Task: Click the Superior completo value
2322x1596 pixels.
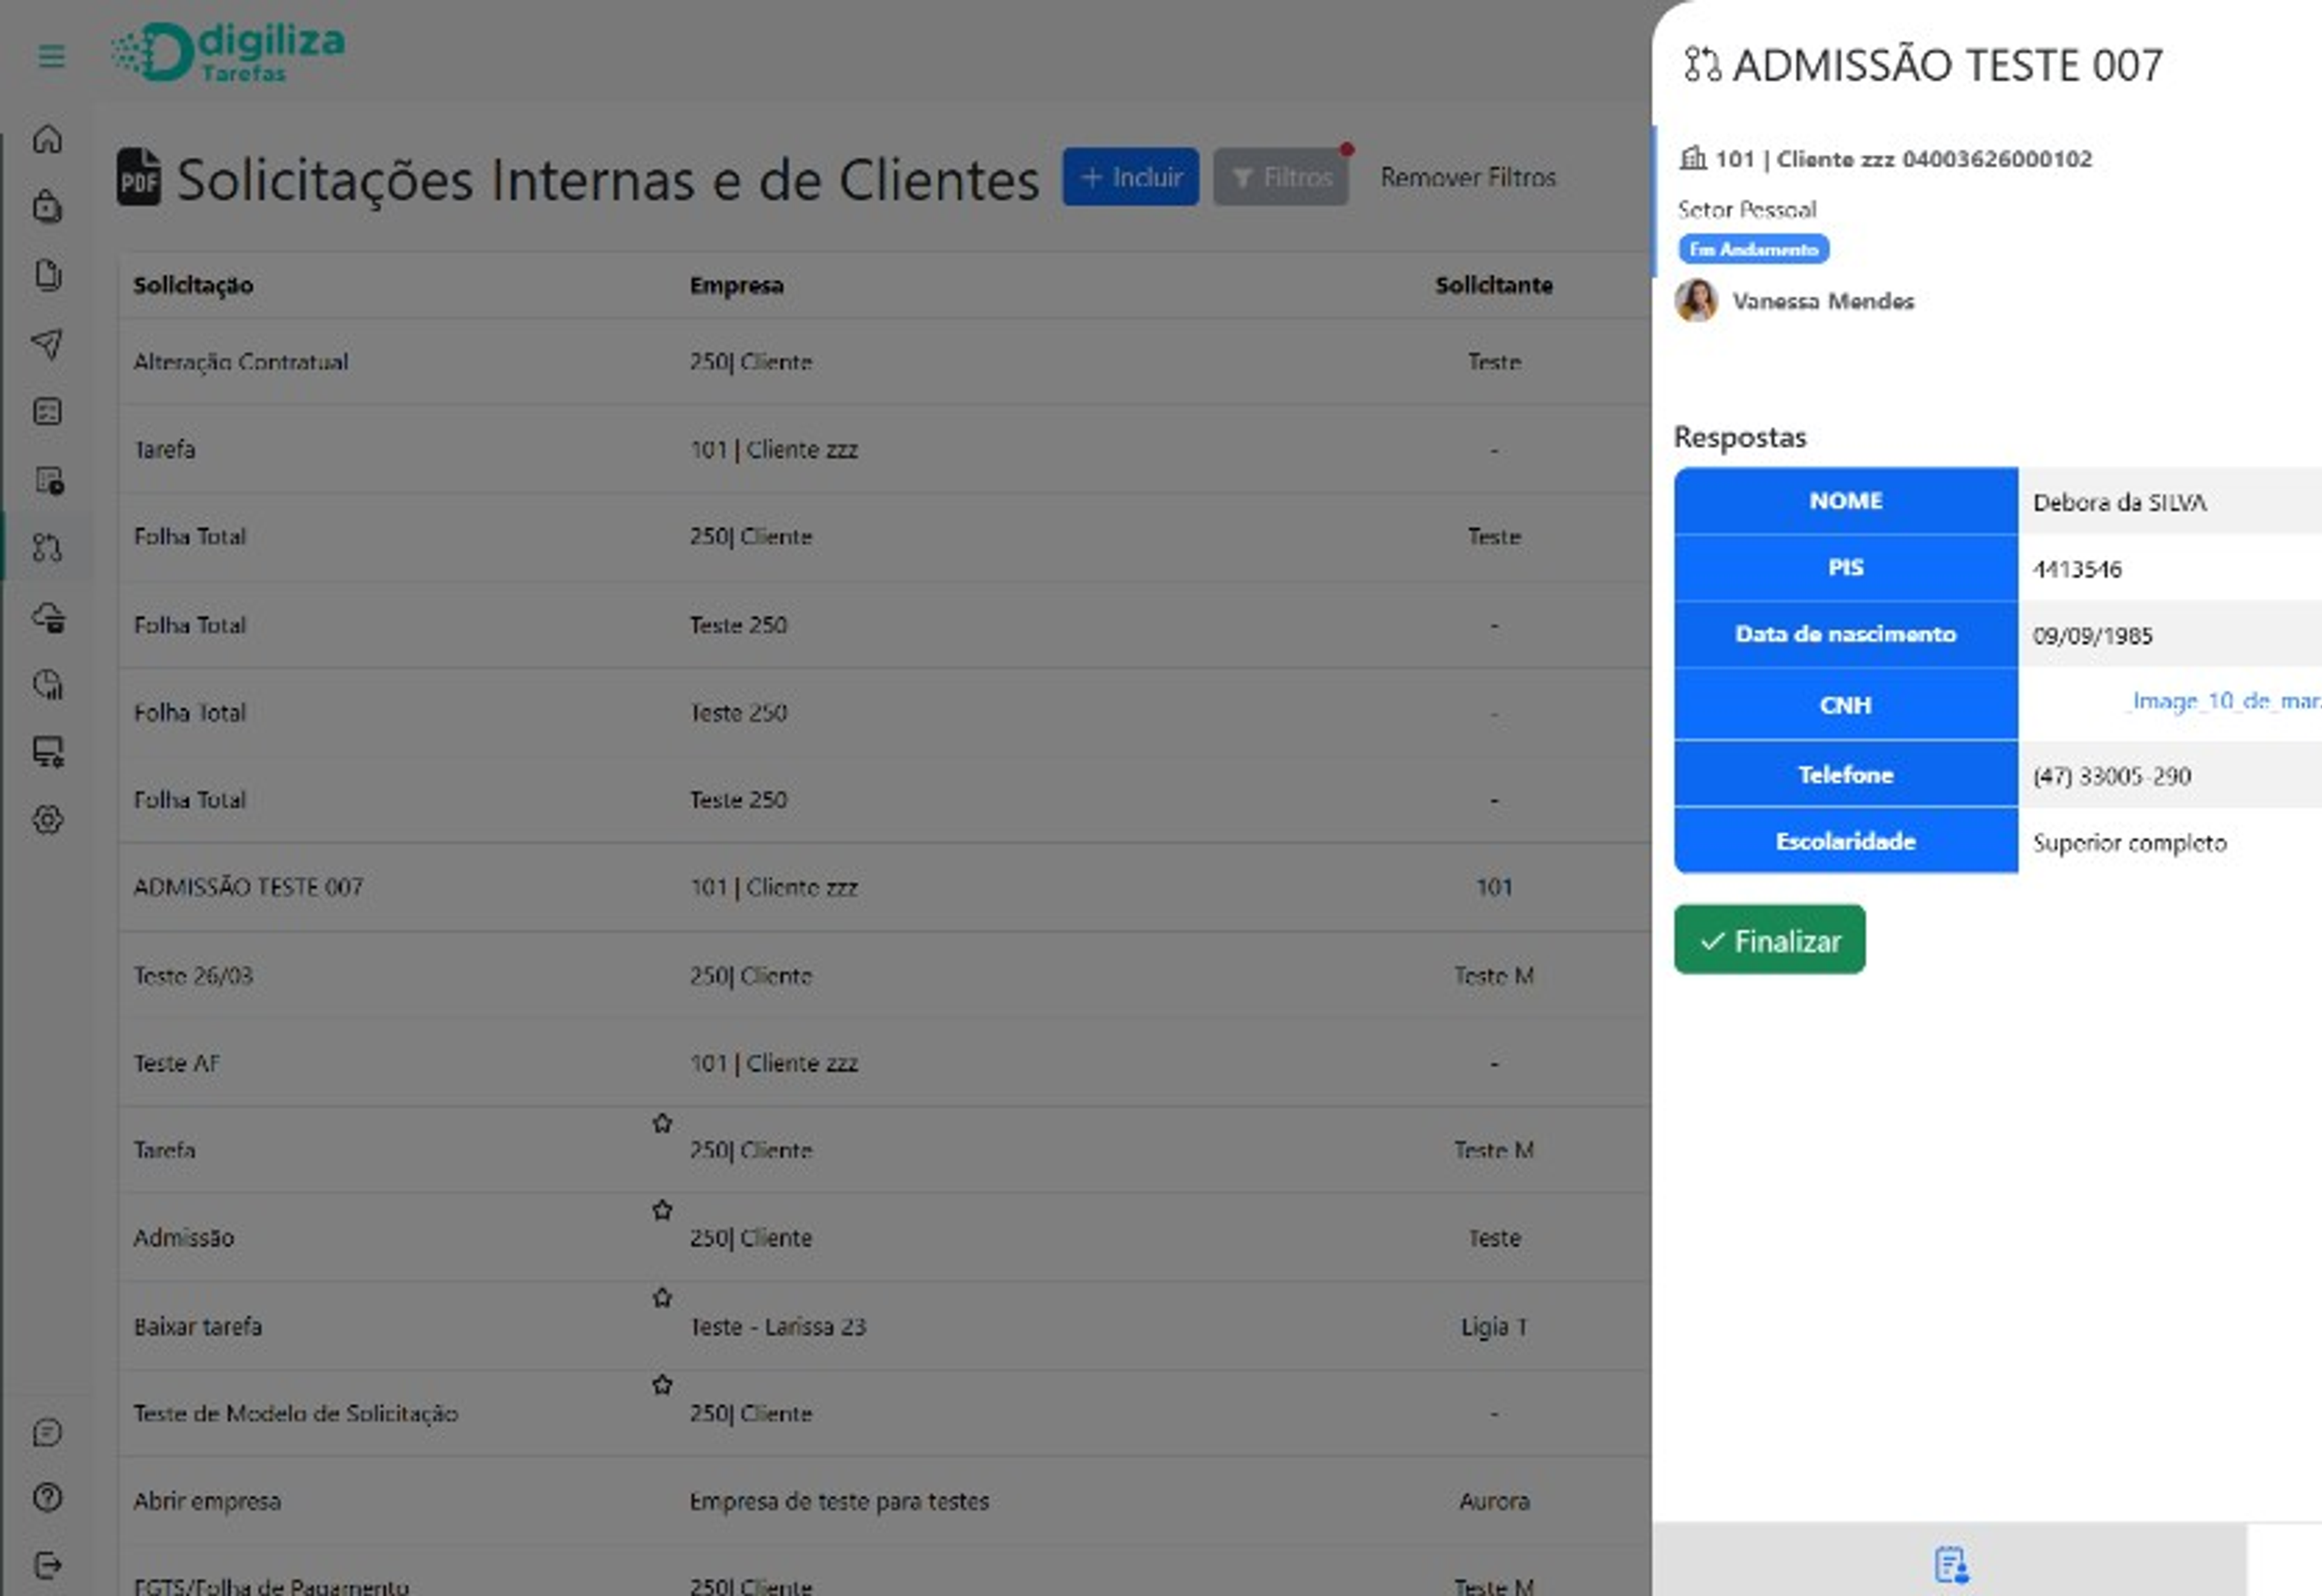Action: pos(2129,843)
